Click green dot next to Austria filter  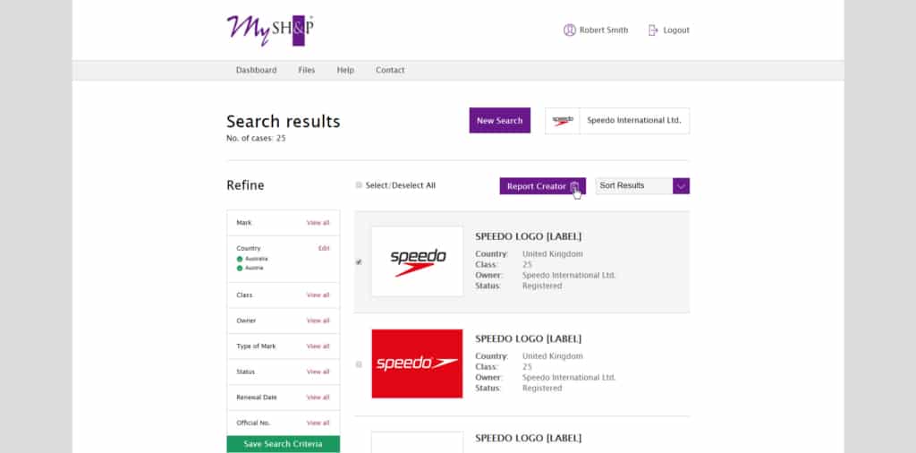coord(240,269)
